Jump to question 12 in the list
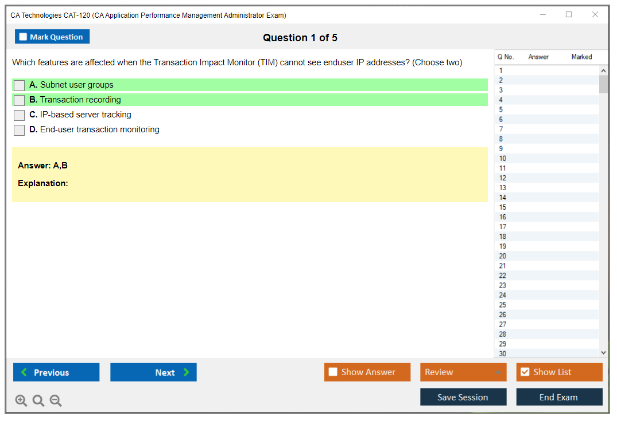 [x=503, y=178]
